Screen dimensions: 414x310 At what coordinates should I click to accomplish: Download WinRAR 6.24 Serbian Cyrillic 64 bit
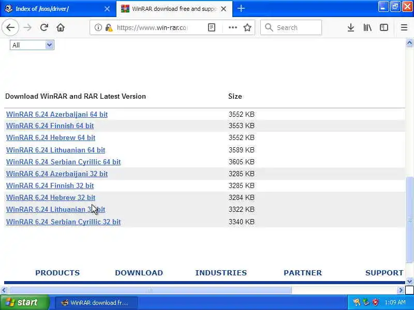coord(63,162)
